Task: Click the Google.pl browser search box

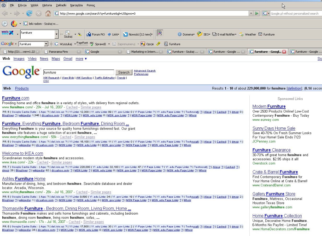Action: click(296, 13)
